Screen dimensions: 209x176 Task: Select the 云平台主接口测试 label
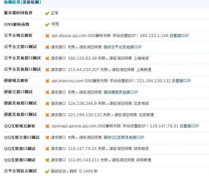point(20,47)
